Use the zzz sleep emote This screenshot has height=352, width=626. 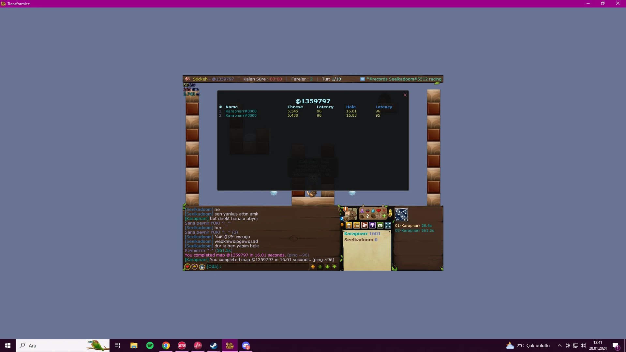pos(368,216)
